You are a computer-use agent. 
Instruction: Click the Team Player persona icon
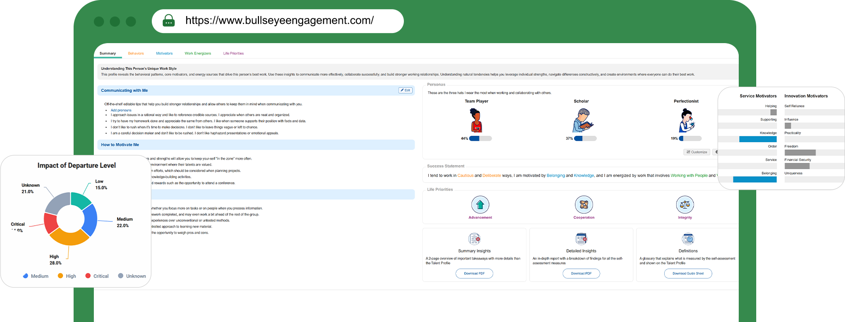pos(476,121)
